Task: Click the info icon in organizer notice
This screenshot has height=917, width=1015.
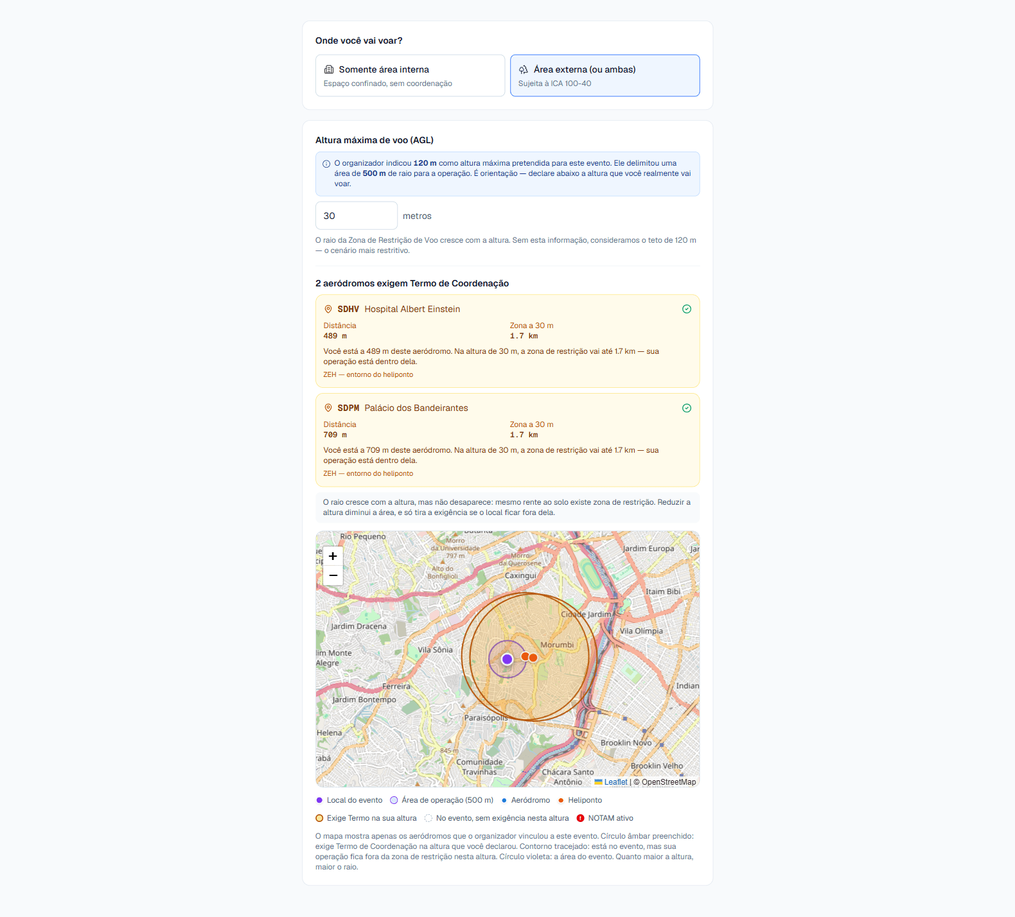Action: pos(326,164)
